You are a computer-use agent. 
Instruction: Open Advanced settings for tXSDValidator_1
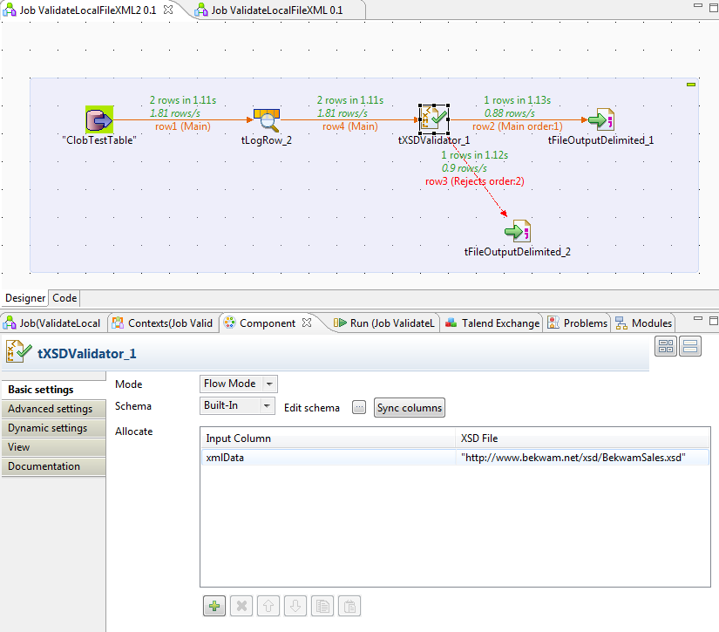pos(53,408)
